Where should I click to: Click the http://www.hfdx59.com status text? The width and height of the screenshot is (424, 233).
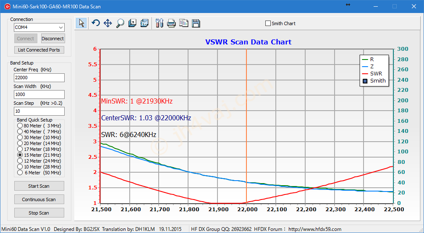315,229
